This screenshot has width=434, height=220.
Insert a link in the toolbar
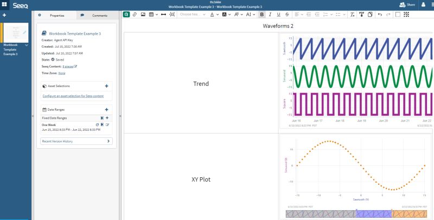pyautogui.click(x=135, y=15)
